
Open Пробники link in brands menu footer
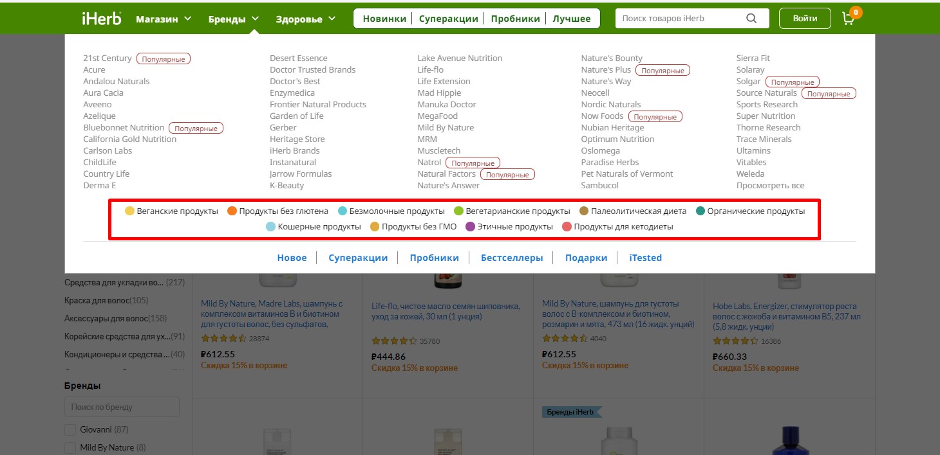point(435,258)
